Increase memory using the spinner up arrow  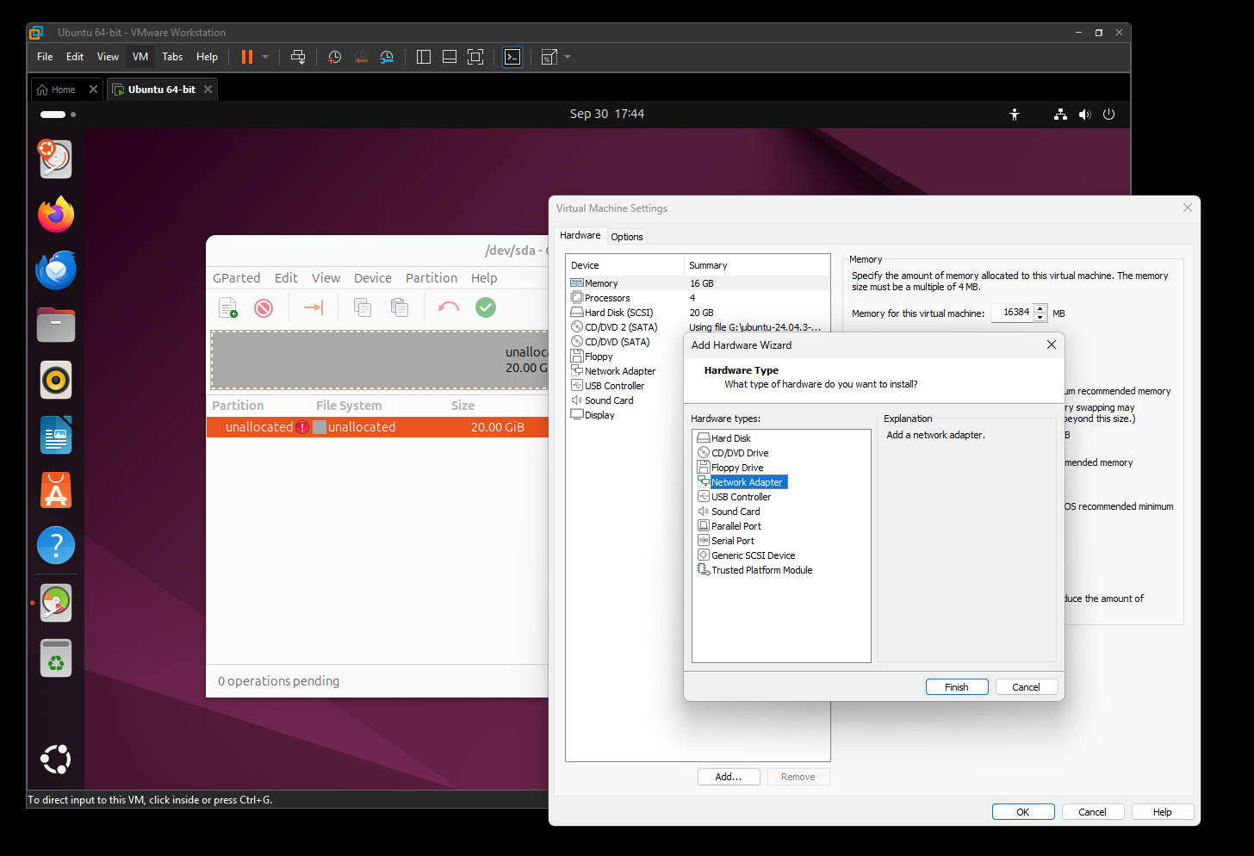tap(1040, 308)
